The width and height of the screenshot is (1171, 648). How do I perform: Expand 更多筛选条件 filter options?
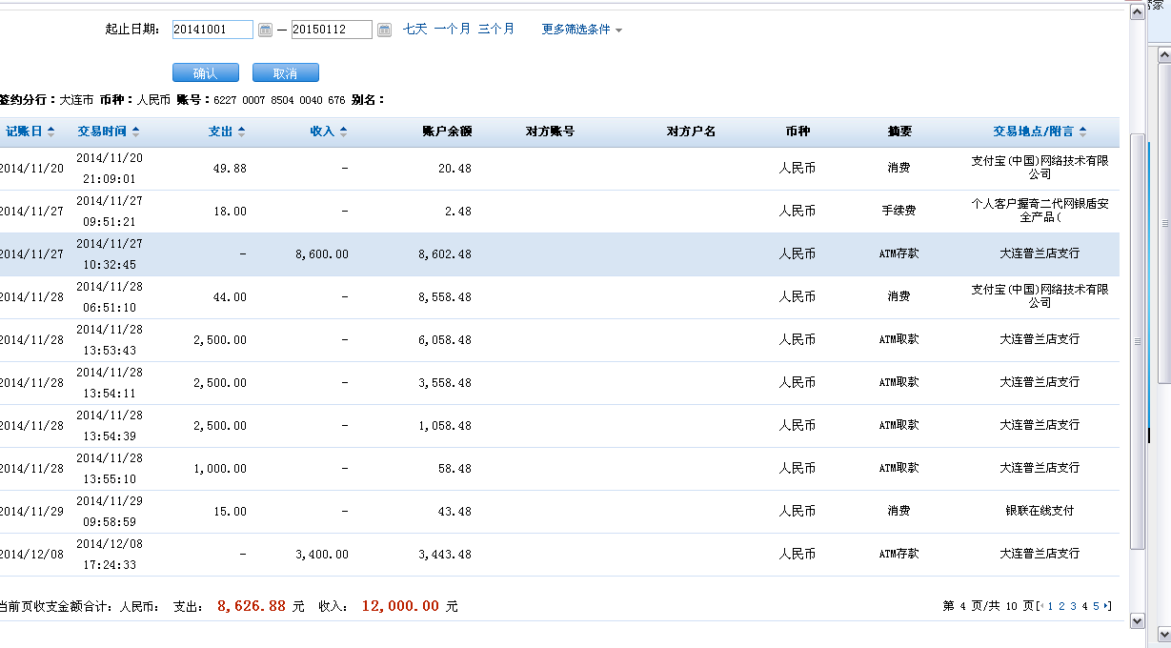pos(582,30)
